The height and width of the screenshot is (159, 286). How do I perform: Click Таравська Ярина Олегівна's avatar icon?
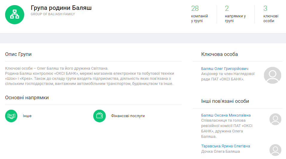tap(275, 150)
